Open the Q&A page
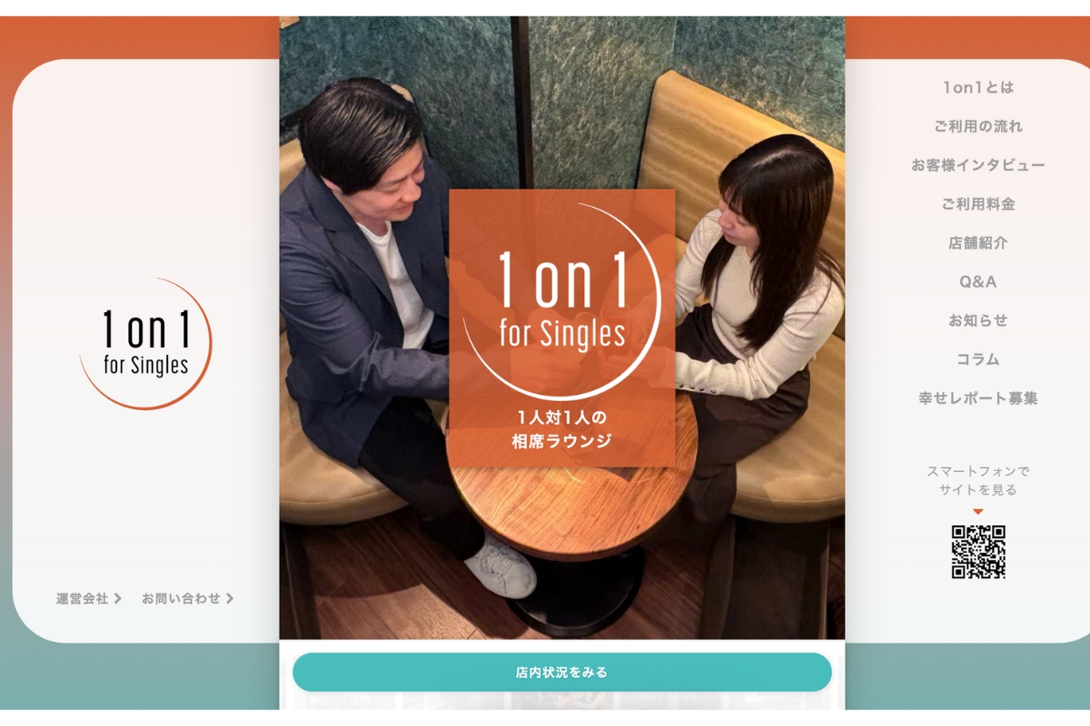The width and height of the screenshot is (1090, 726). coord(978,282)
